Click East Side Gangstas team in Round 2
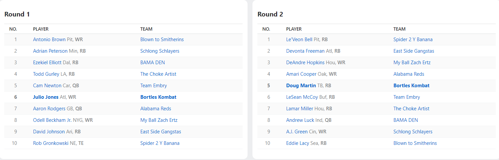 414,51
